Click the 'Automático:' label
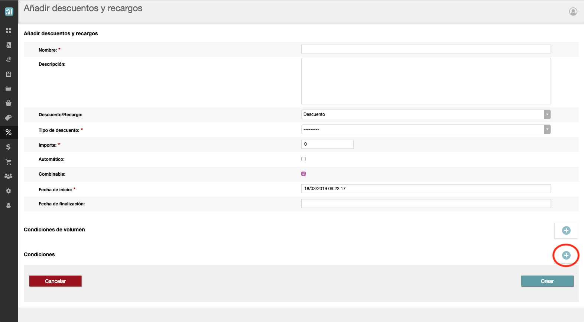The width and height of the screenshot is (584, 322). (x=52, y=159)
